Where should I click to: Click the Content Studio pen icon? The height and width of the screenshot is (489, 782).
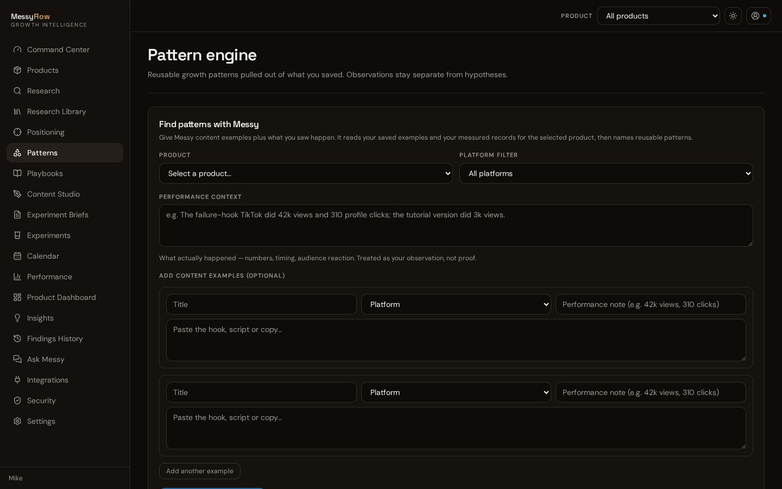coord(17,194)
